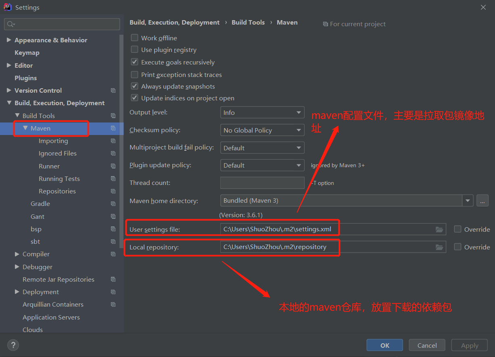Focus the settings search field
Viewport: 495px width, 357px height.
click(x=62, y=24)
